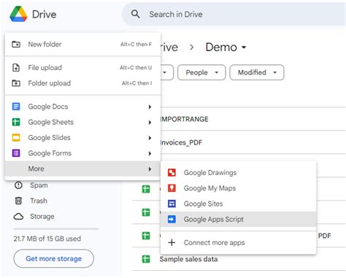Expand the Google Slides submenu arrow

point(150,138)
